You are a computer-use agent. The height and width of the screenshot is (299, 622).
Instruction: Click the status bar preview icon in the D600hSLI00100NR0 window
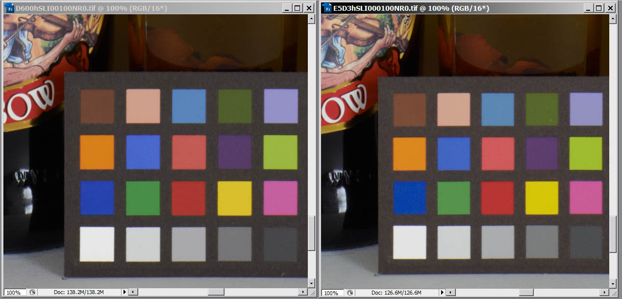coord(32,292)
